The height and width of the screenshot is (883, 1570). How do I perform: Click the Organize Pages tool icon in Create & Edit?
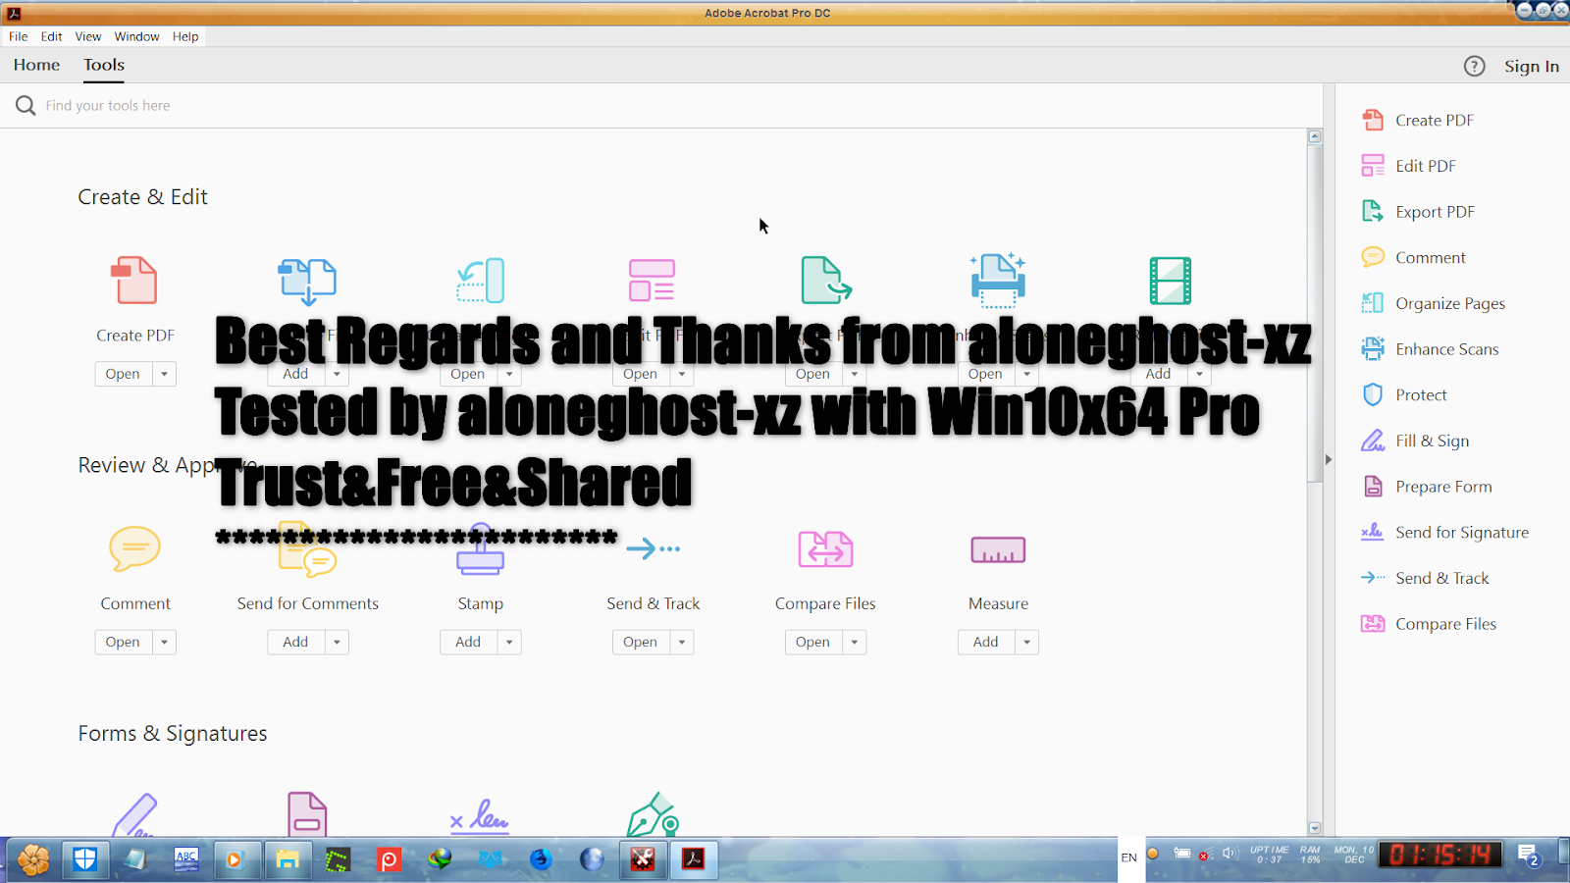(481, 281)
